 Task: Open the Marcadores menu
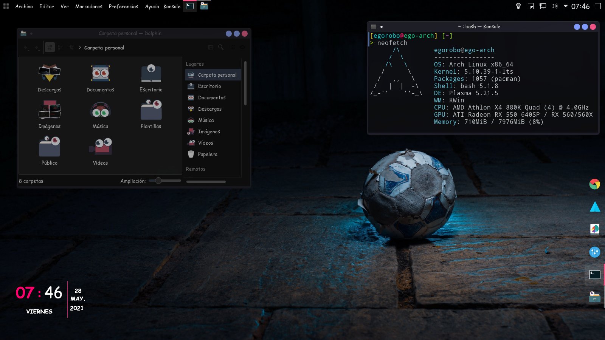click(x=88, y=6)
